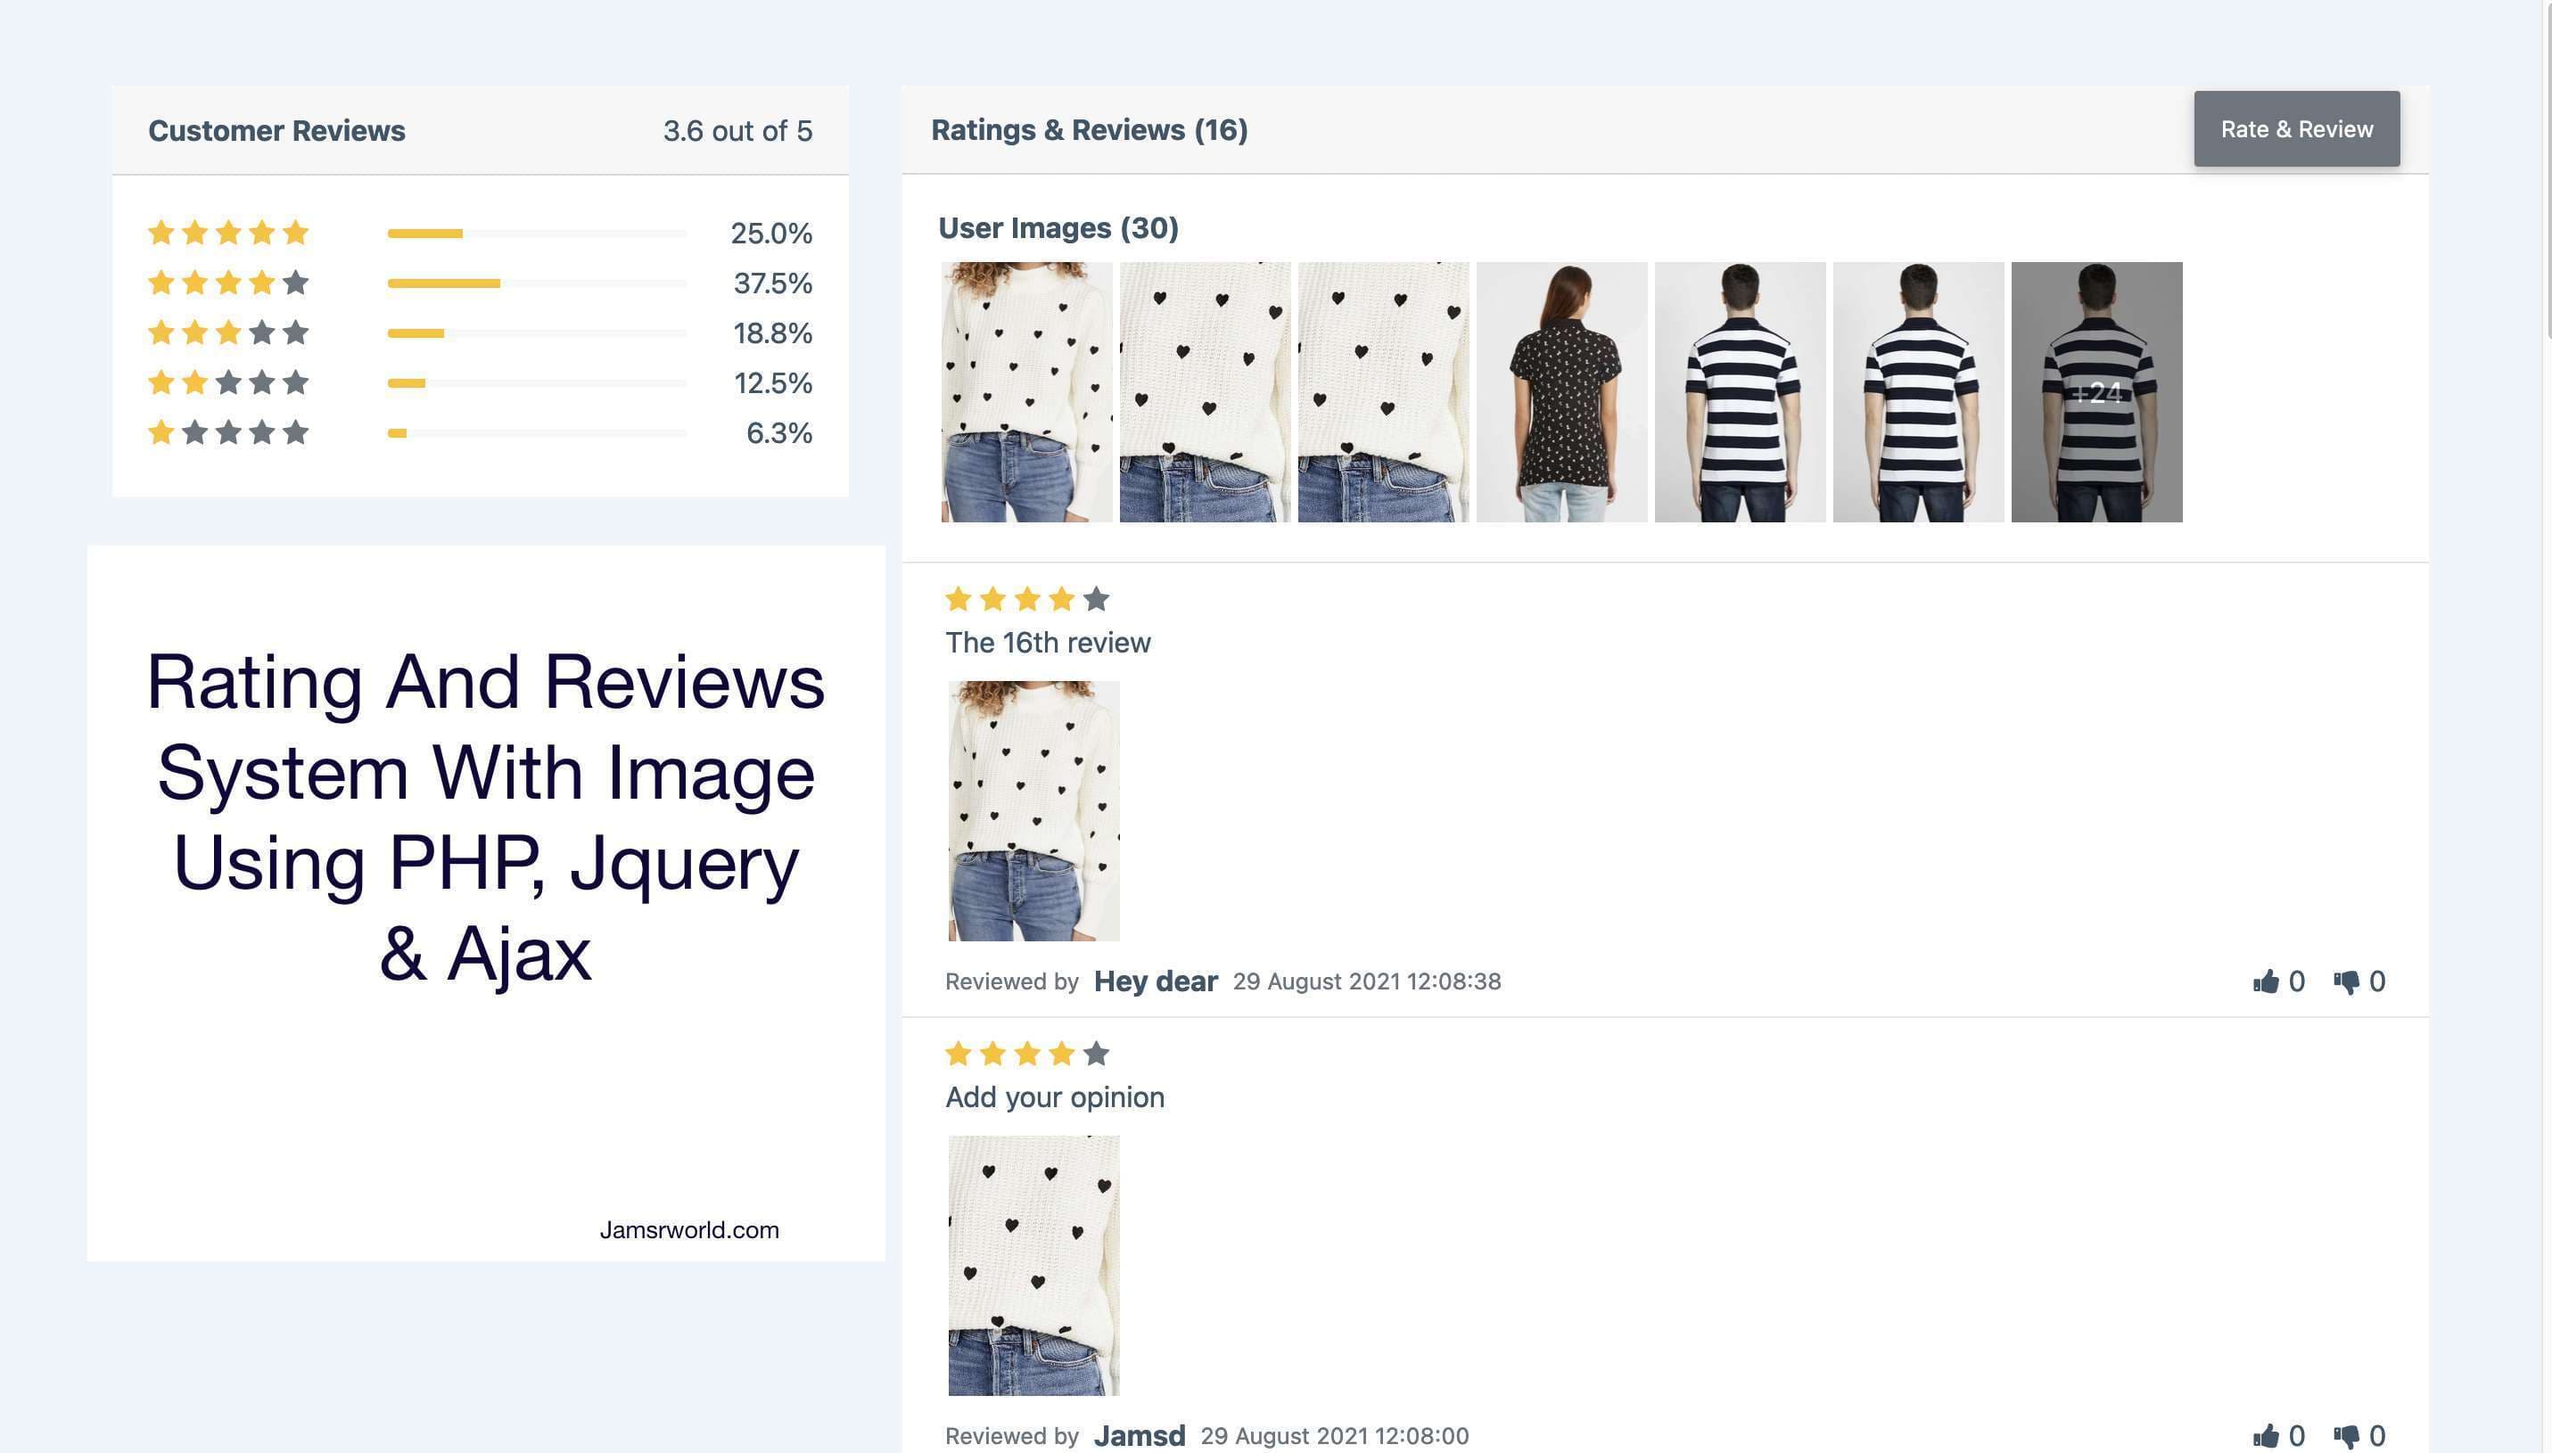This screenshot has height=1453, width=2552.
Task: Click the one-star row in Customer Reviews
Action: tap(228, 433)
